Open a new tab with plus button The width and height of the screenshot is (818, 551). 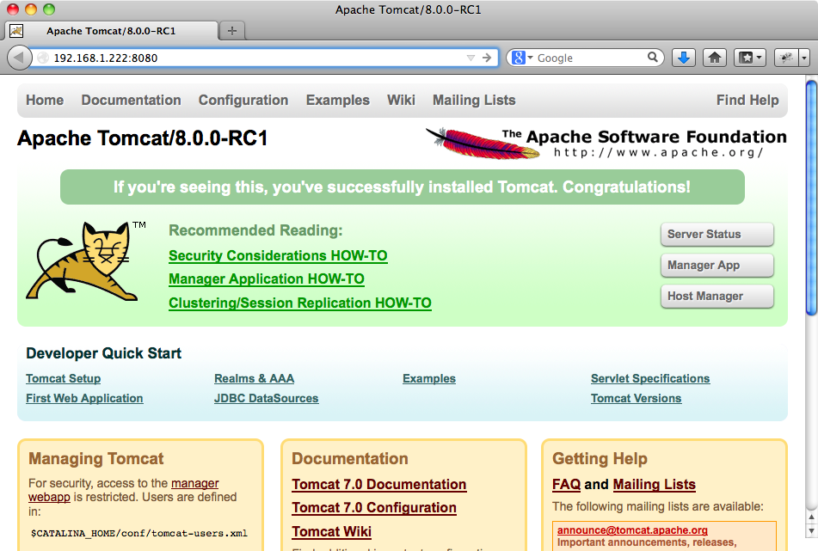click(232, 31)
